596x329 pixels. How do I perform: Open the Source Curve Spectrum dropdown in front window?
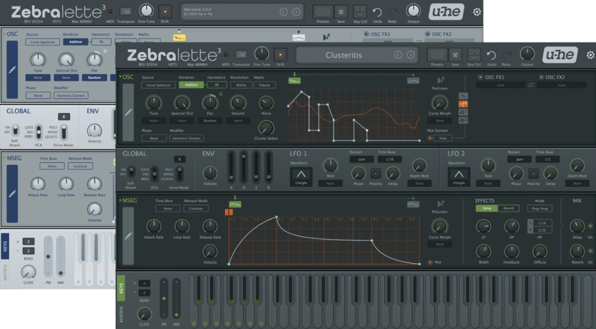coord(158,85)
